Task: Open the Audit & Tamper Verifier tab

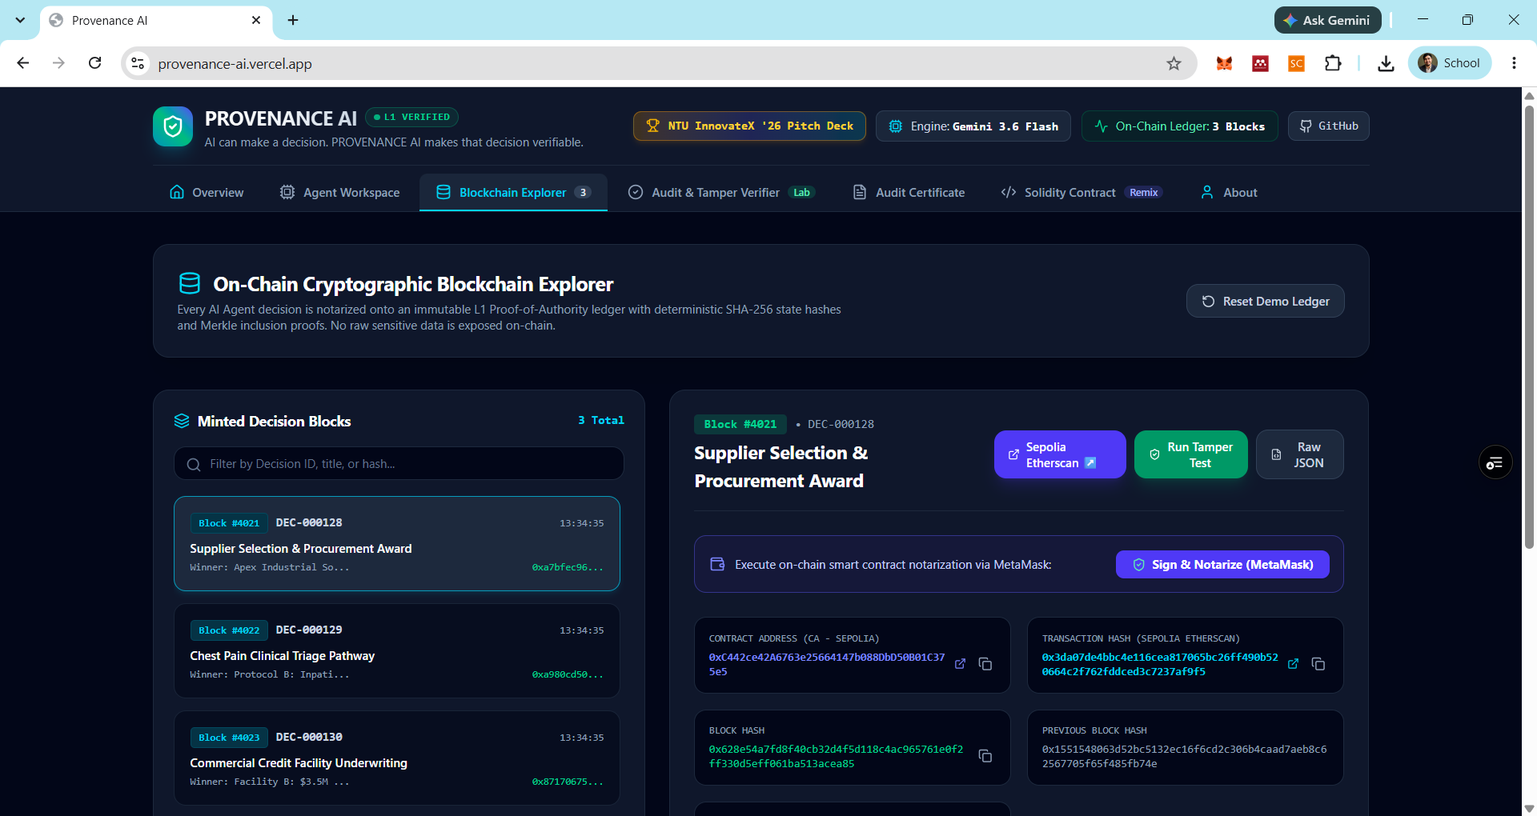Action: click(721, 193)
